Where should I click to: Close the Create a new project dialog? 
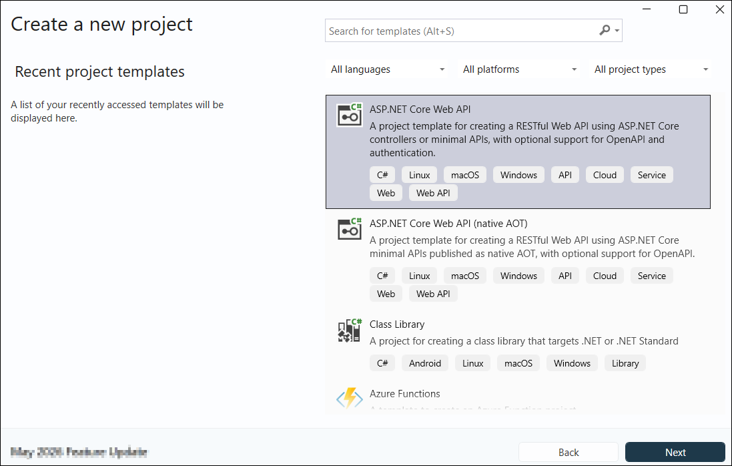coord(720,9)
